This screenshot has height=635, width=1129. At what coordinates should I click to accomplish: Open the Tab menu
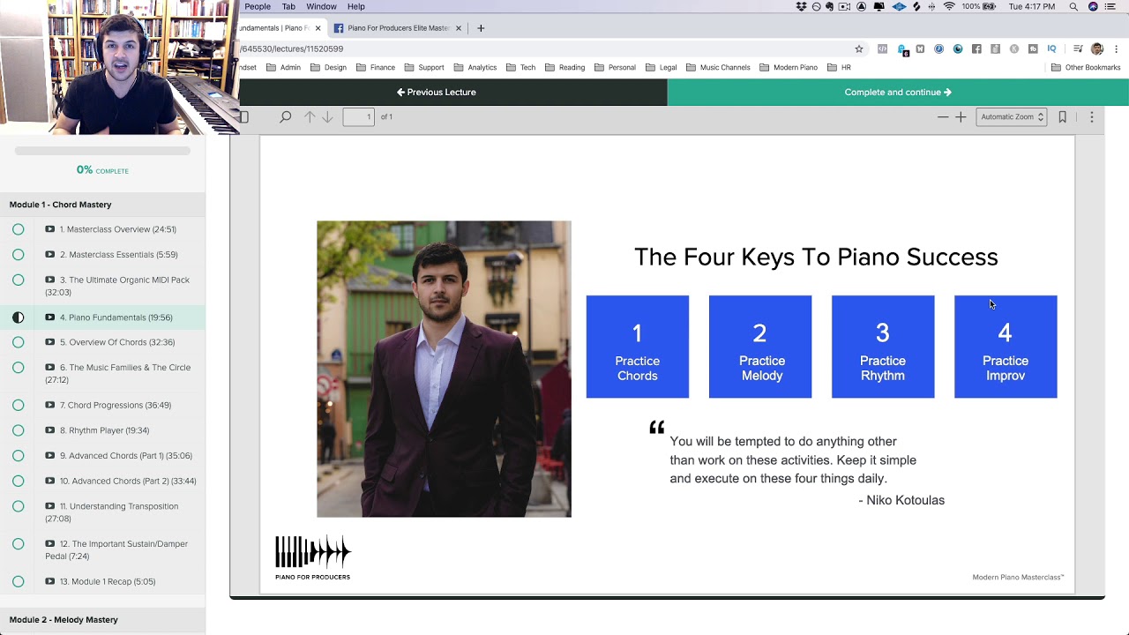click(288, 6)
